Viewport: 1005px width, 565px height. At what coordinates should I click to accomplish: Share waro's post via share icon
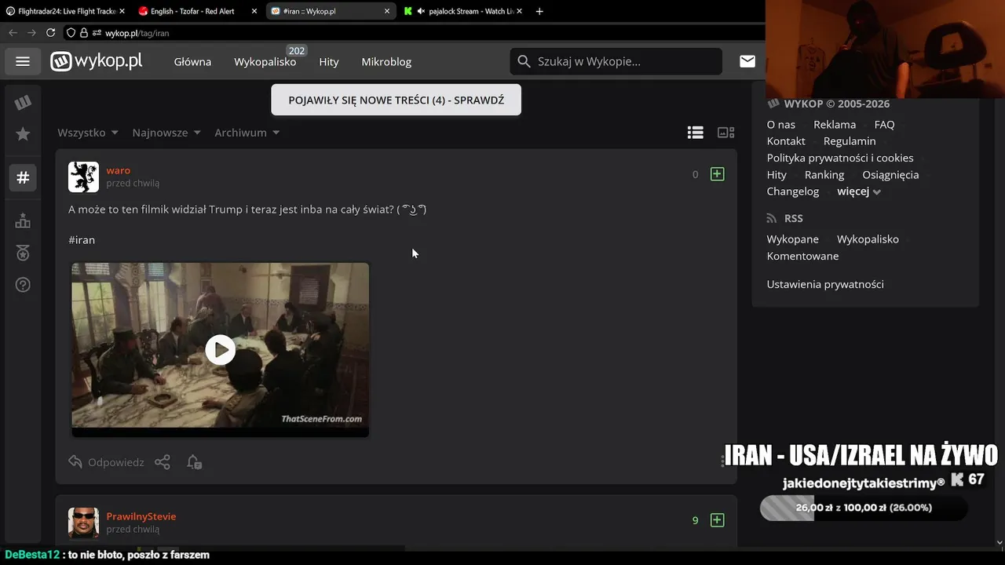tap(163, 462)
